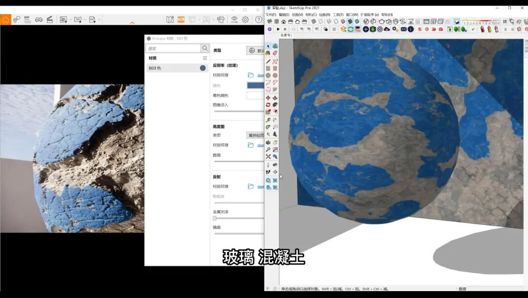Click the albedo material texture link
Viewport: 528px width, 298px height.
click(x=261, y=75)
